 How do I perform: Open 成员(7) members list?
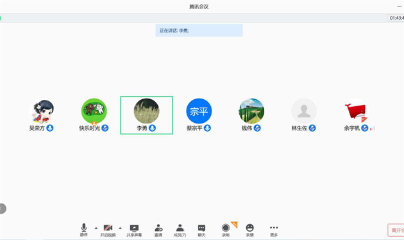click(180, 230)
